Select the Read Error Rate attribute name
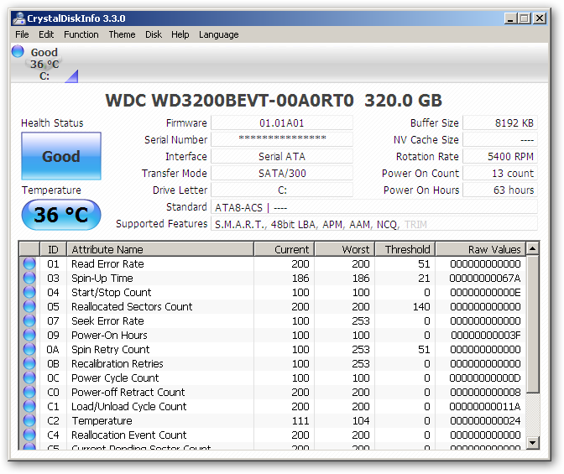Viewport: 564px width, 474px height. click(107, 264)
